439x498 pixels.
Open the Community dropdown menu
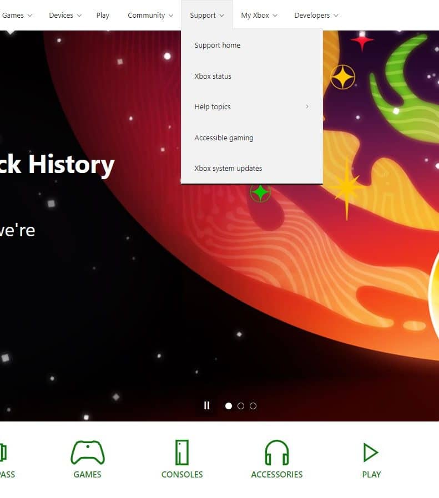tap(150, 15)
